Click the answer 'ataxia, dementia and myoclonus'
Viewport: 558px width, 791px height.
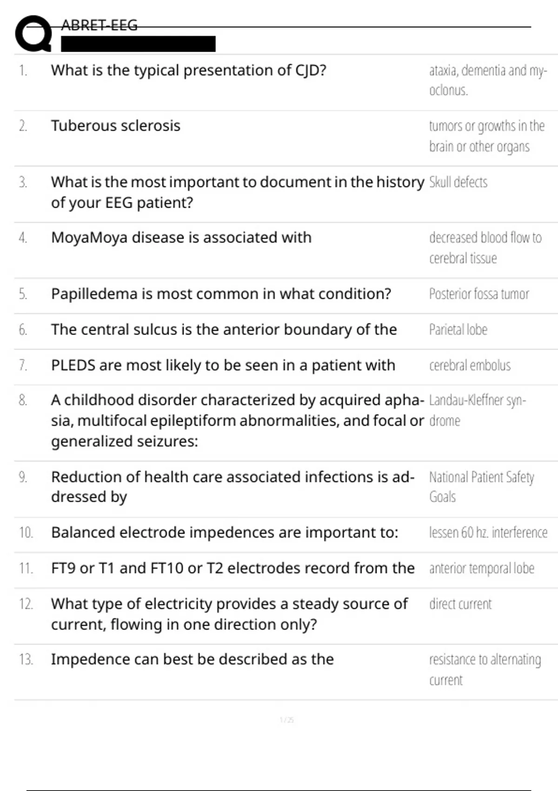488,80
